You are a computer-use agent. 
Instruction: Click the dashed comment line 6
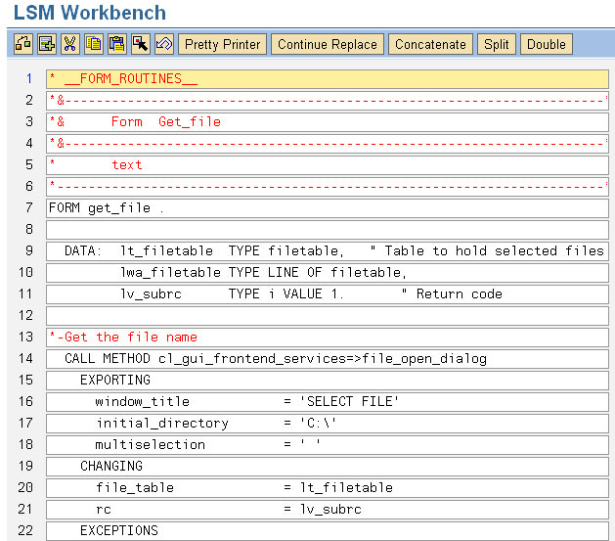(328, 186)
